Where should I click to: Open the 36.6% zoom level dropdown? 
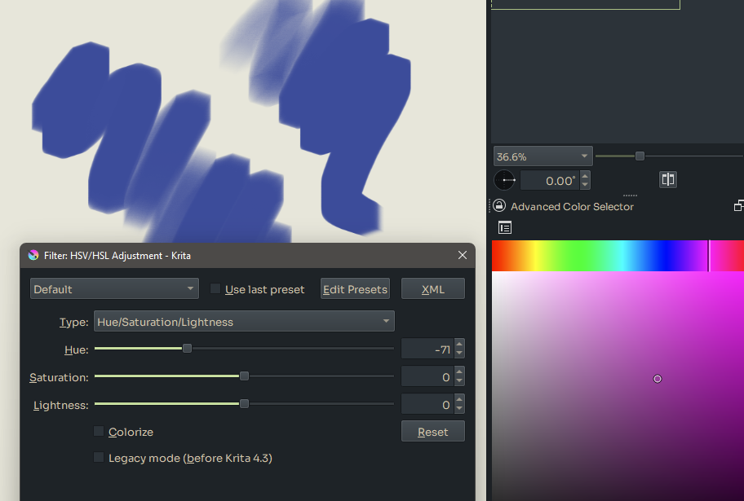542,156
